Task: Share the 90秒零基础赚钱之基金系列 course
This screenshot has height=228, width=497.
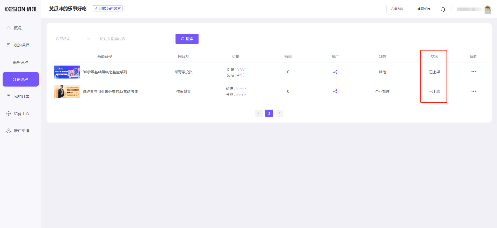Action: click(335, 72)
